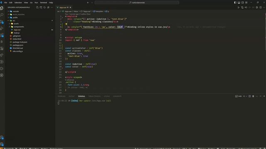Open the Run menu
Screen dimensions: 266x149
pyautogui.click(x=36, y=2)
